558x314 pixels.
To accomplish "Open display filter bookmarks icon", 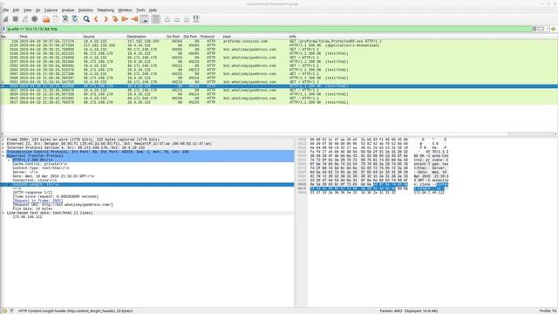I will tap(3, 29).
